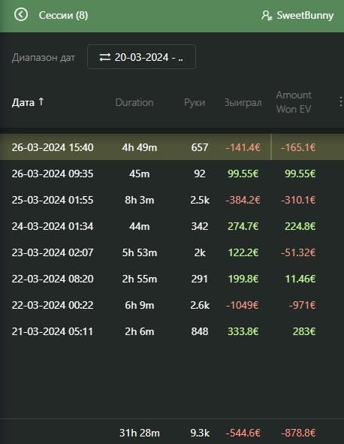This screenshot has height=444, width=344.
Task: Sort by the Duration column header
Action: (134, 102)
